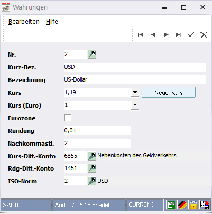Open lookup next to ISO-Norm field

coord(92,181)
